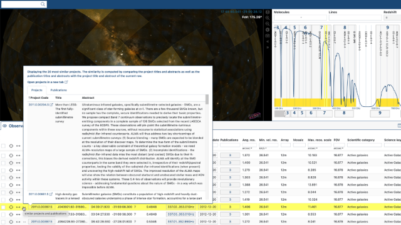Screen dimensions: 401x225
Task: Zoom in the sky viewer with the plus magnifier
Action: tap(268, 18)
